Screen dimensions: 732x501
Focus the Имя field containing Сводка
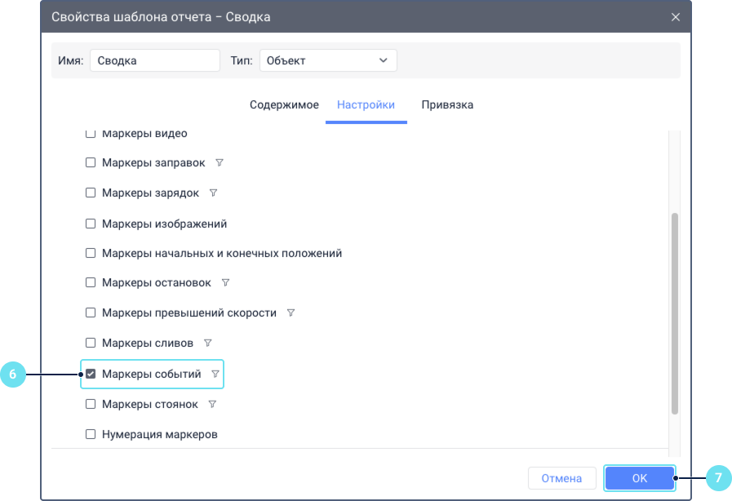pyautogui.click(x=155, y=60)
